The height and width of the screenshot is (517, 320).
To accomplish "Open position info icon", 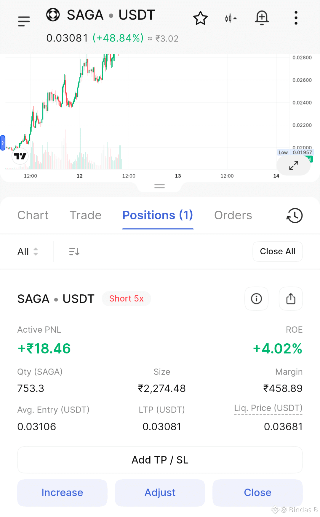I will tap(256, 299).
